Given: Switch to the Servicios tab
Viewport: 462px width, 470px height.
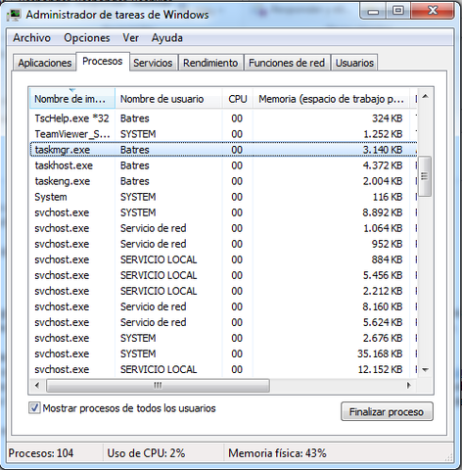Looking at the screenshot, I should coord(153,63).
